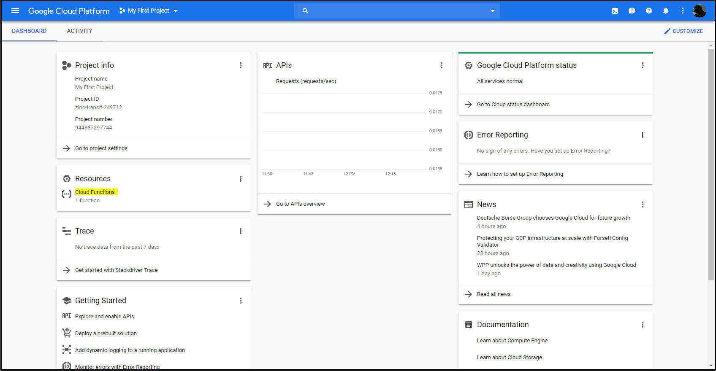Click 'All services normal' status text
The image size is (716, 371).
pos(500,81)
